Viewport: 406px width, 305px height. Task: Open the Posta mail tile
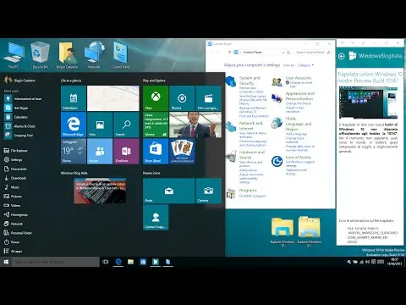[x=168, y=191]
